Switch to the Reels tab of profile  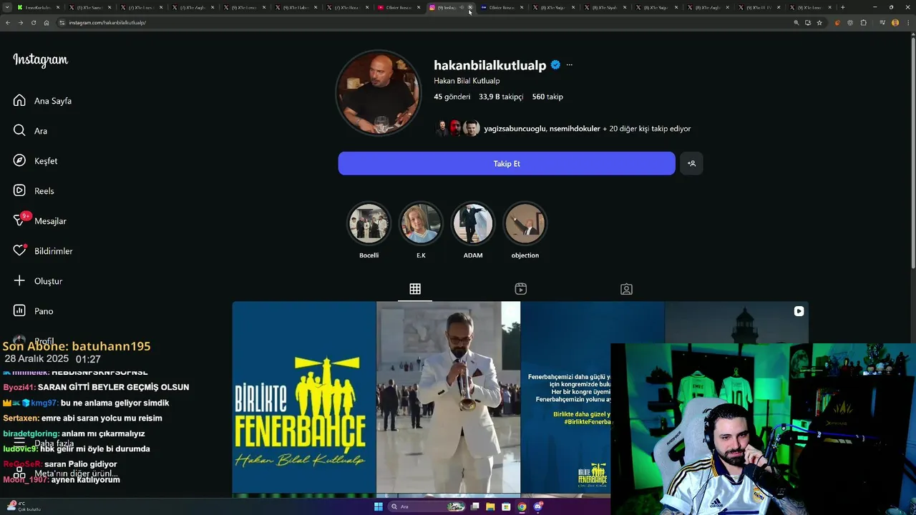521,289
